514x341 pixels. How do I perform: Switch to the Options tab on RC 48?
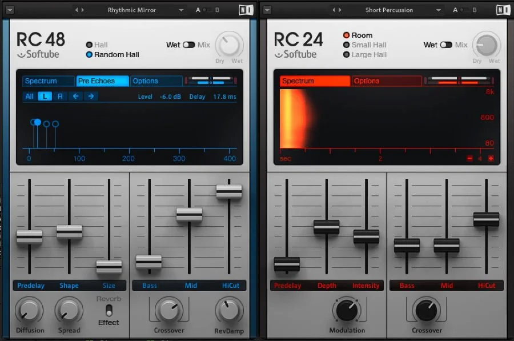point(155,81)
